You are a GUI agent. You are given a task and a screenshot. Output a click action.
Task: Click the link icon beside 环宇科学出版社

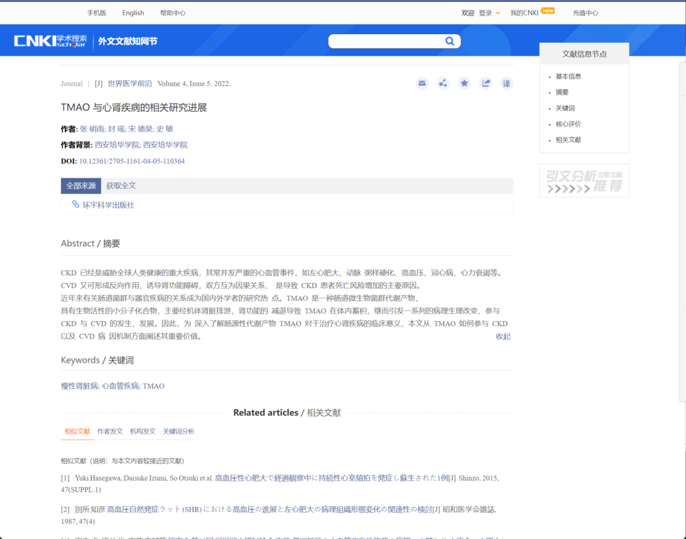(76, 204)
